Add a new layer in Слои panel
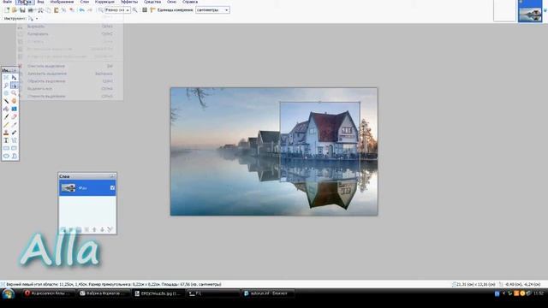The image size is (548, 308). coord(63,229)
